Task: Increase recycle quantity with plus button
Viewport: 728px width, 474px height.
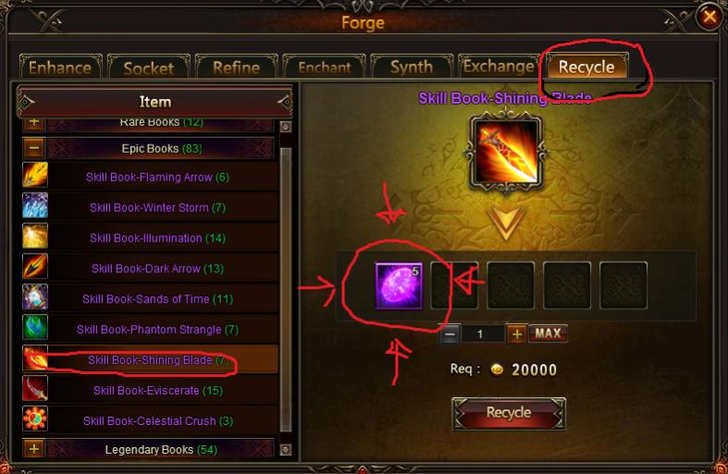Action: tap(516, 333)
